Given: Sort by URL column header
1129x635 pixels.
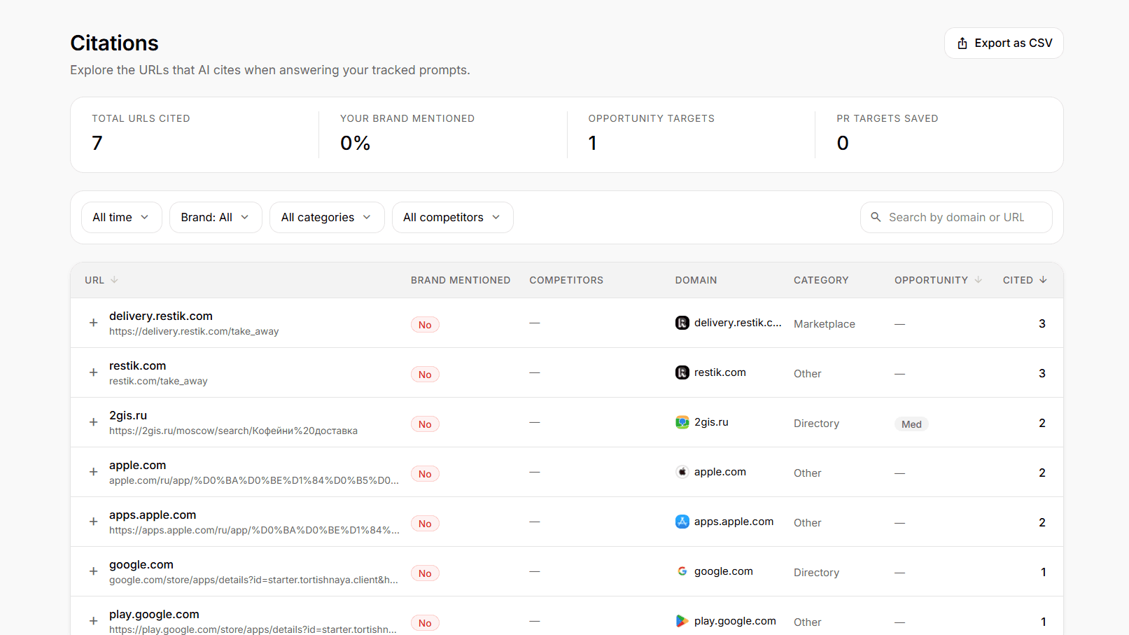Looking at the screenshot, I should 101,280.
